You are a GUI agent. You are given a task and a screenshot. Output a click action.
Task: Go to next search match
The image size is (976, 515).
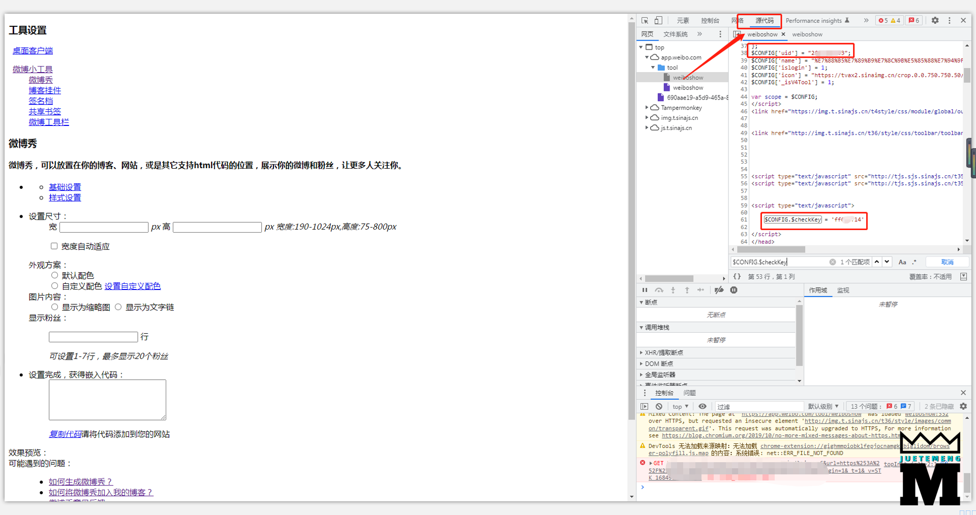tap(887, 262)
